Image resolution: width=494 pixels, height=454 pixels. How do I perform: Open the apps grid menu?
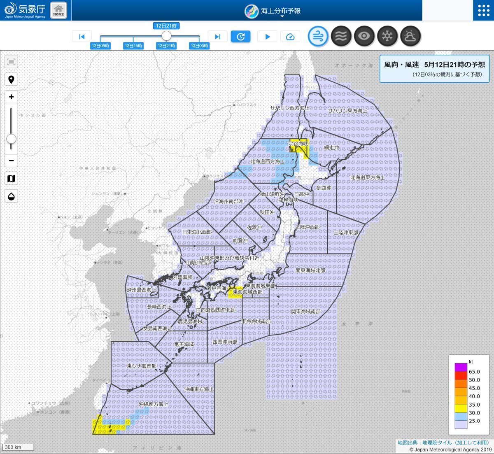483,10
